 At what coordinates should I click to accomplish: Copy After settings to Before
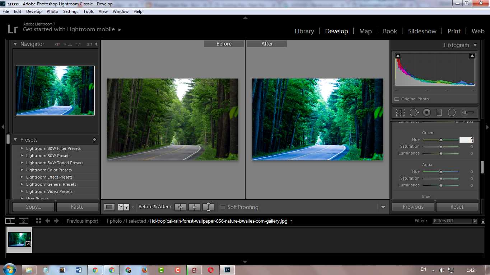pyautogui.click(x=194, y=207)
